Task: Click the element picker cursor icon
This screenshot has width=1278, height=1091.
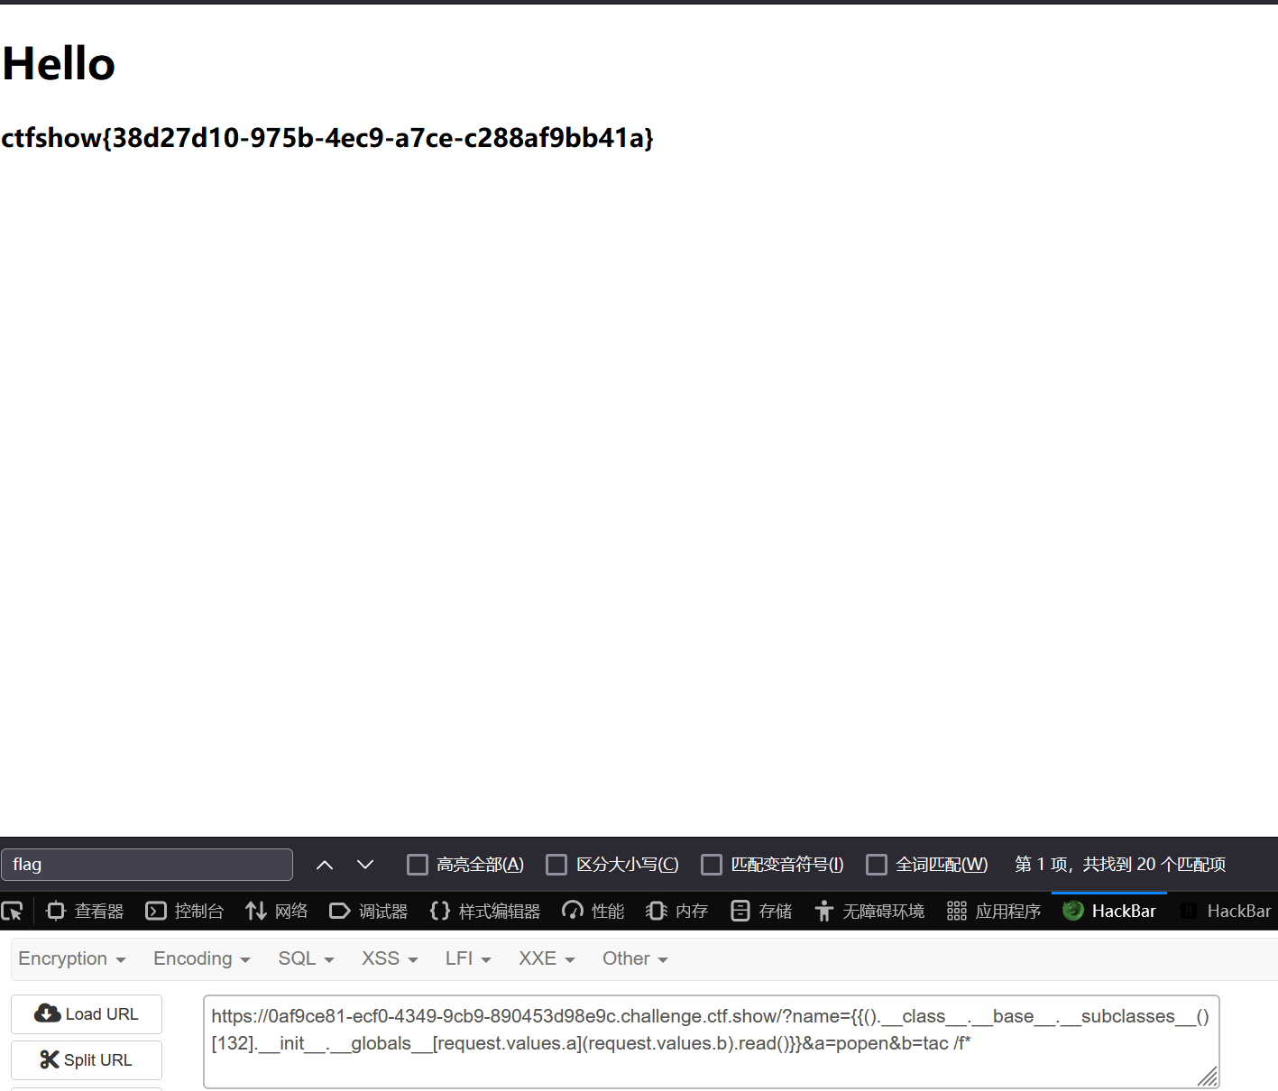Action: click(13, 912)
